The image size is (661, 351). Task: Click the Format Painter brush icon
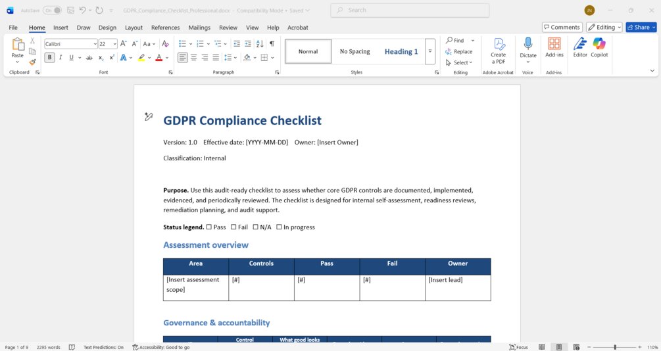click(32, 62)
